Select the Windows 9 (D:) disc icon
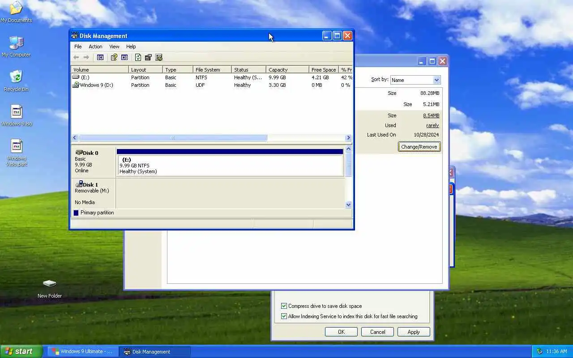Screen dimensions: 573x358 [x=76, y=85]
